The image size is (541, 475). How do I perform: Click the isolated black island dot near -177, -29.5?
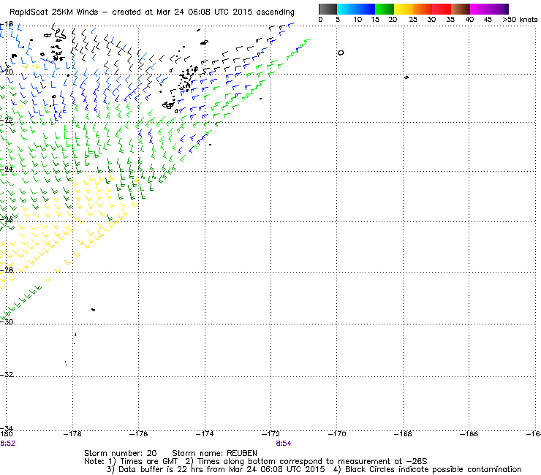(93, 310)
